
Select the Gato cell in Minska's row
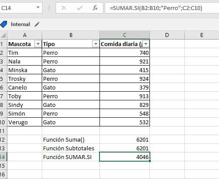point(71,70)
